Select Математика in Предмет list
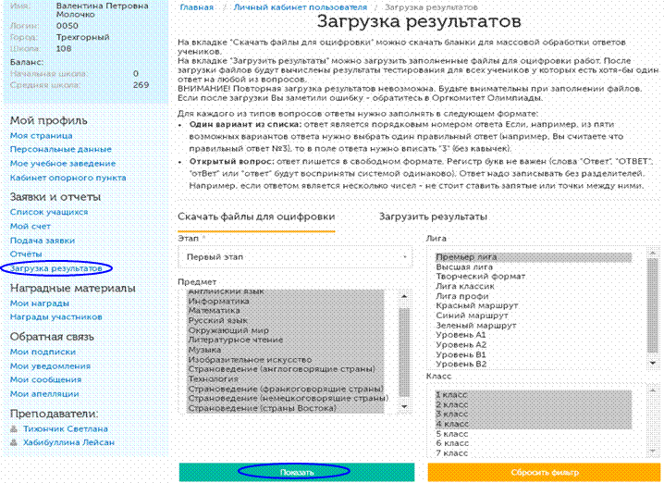This screenshot has height=483, width=664. (x=286, y=311)
